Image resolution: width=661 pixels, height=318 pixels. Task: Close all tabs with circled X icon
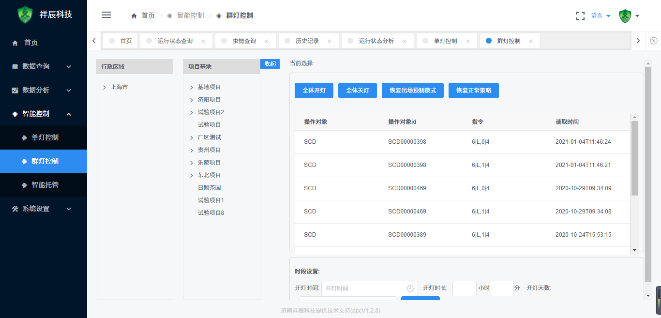(654, 41)
